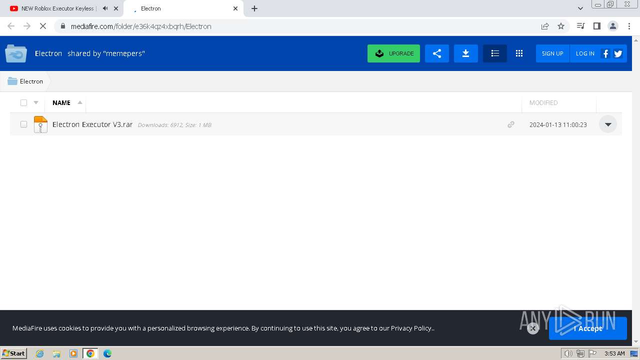Open the Chrome profile avatar icon
The width and height of the screenshot is (640, 360).
click(x=613, y=26)
